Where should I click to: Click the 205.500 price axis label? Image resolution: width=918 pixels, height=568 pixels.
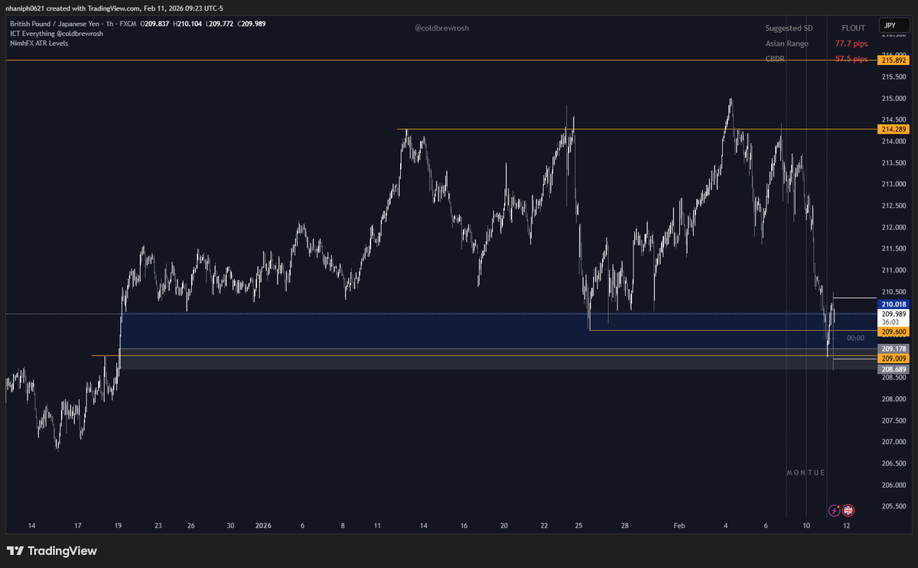[894, 506]
